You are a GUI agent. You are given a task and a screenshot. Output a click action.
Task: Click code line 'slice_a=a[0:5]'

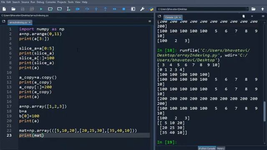(36, 48)
